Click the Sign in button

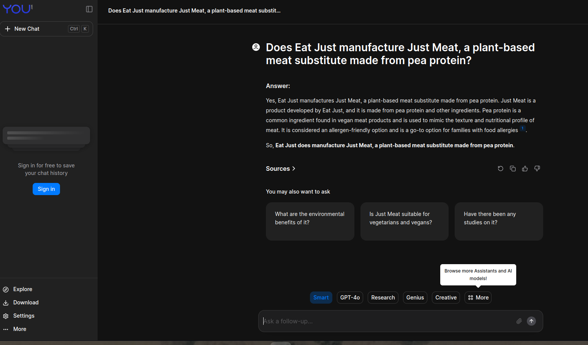46,189
